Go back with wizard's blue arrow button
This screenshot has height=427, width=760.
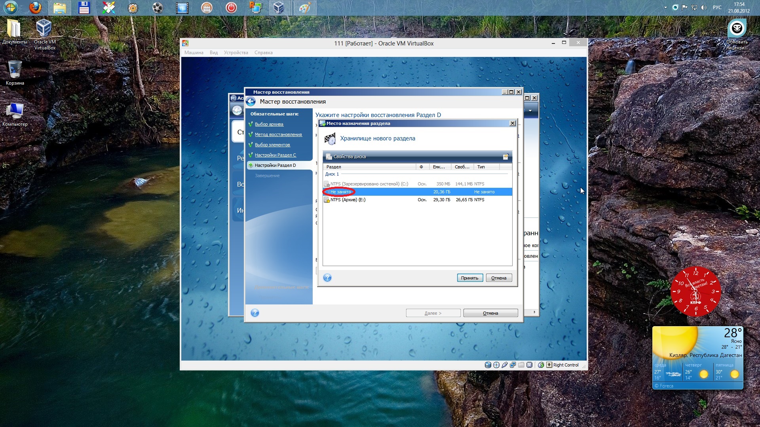(251, 102)
